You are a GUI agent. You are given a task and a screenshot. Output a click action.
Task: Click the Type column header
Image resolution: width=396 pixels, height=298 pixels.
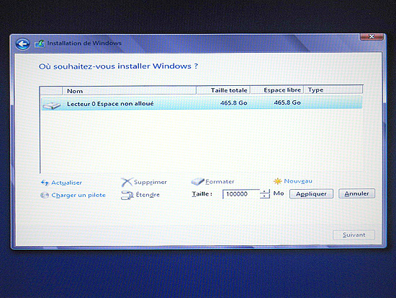[x=333, y=89]
